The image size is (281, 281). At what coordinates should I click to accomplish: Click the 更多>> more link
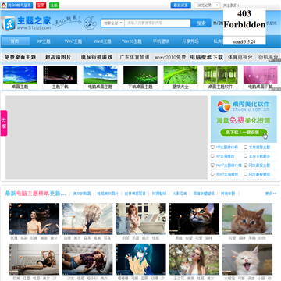tap(271, 194)
